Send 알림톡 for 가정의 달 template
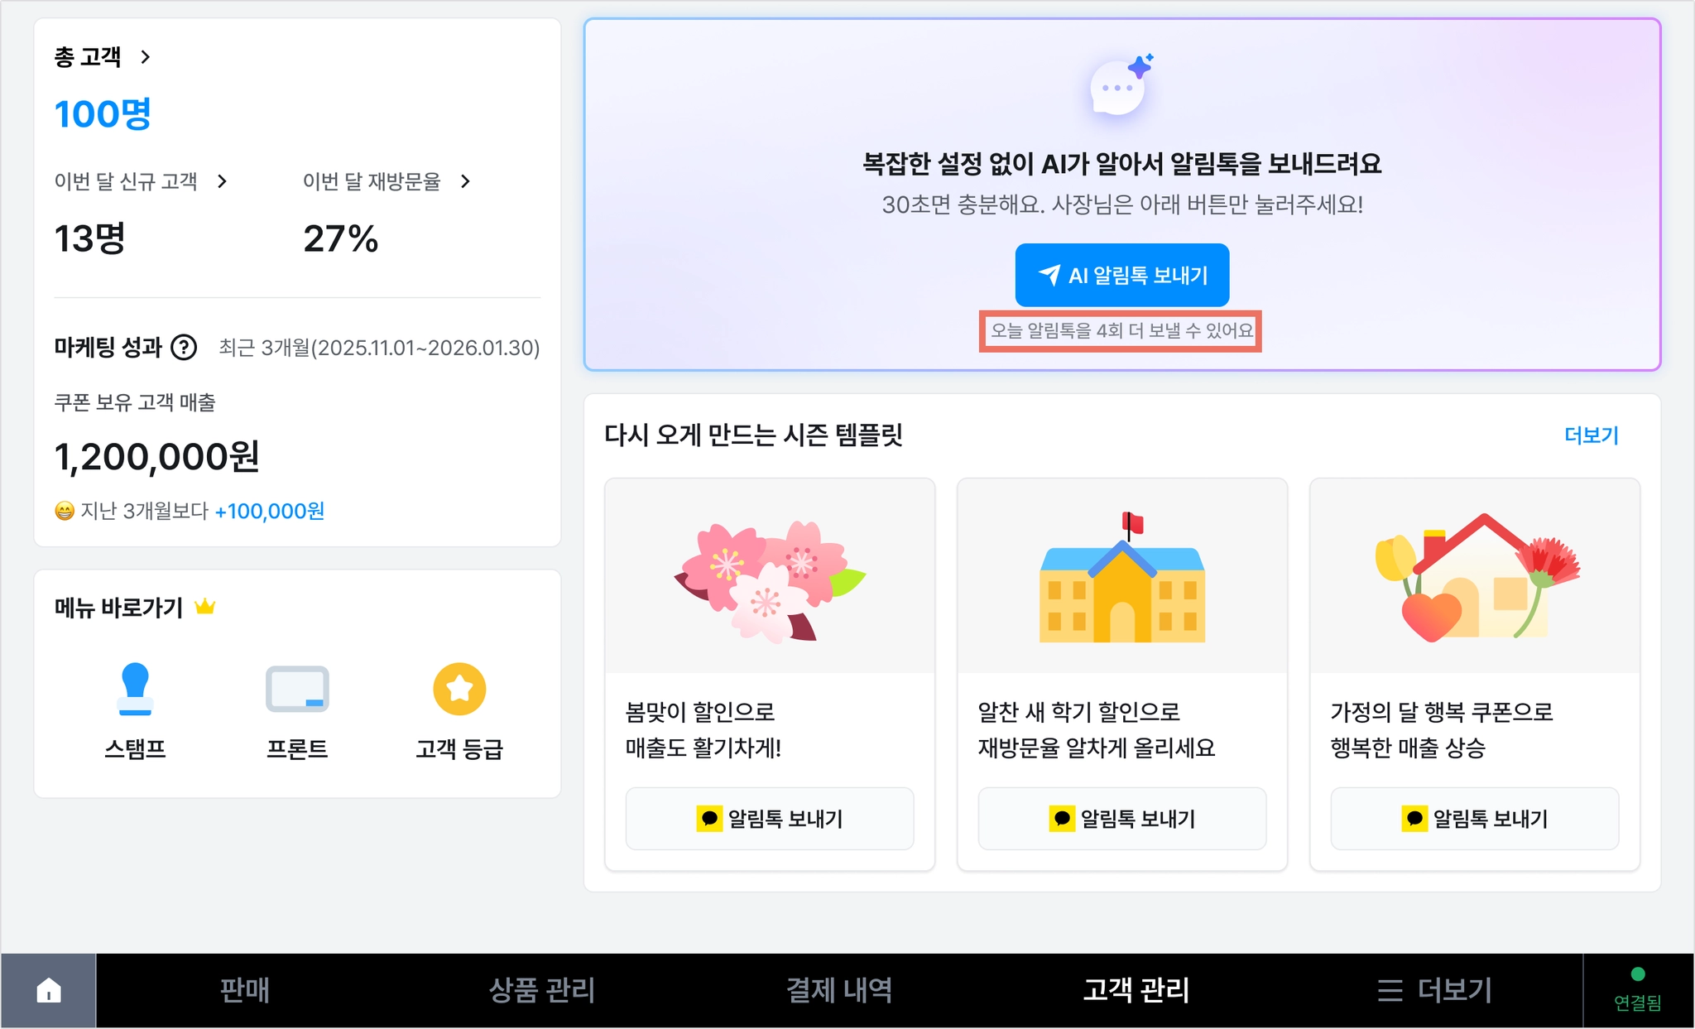Image resolution: width=1695 pixels, height=1029 pixels. pyautogui.click(x=1475, y=818)
